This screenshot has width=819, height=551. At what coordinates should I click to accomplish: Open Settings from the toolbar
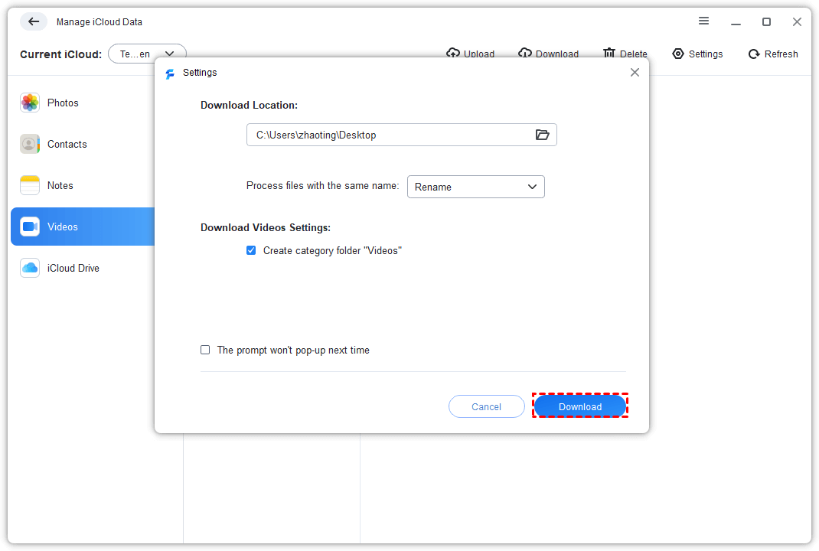(697, 54)
